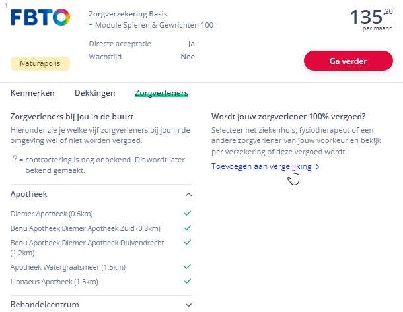Viewport: 403px width, 312px height.
Task: Click checkmark for Diemer Apotheek
Action: (188, 214)
